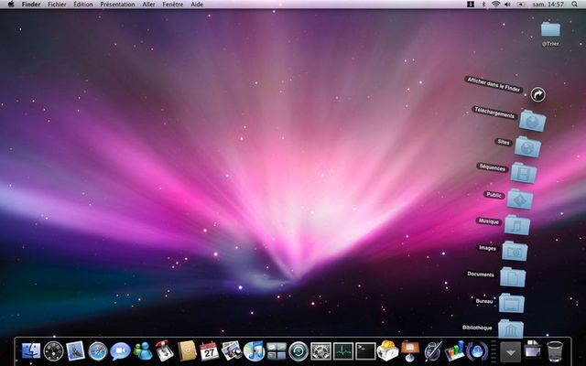This screenshot has height=366, width=586.
Task: Open the Images folder in the stack
Action: [515, 251]
